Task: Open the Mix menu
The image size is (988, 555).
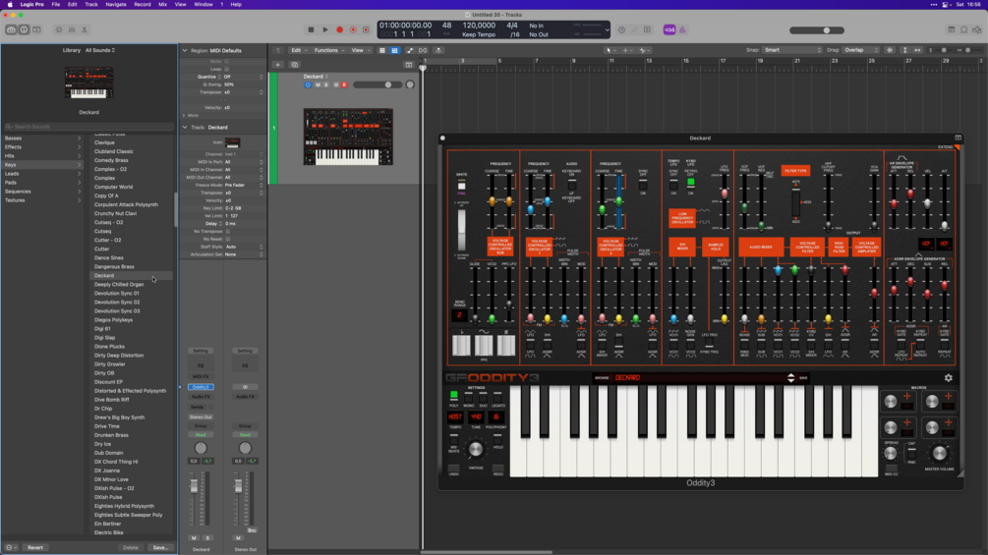Action: 162,4
